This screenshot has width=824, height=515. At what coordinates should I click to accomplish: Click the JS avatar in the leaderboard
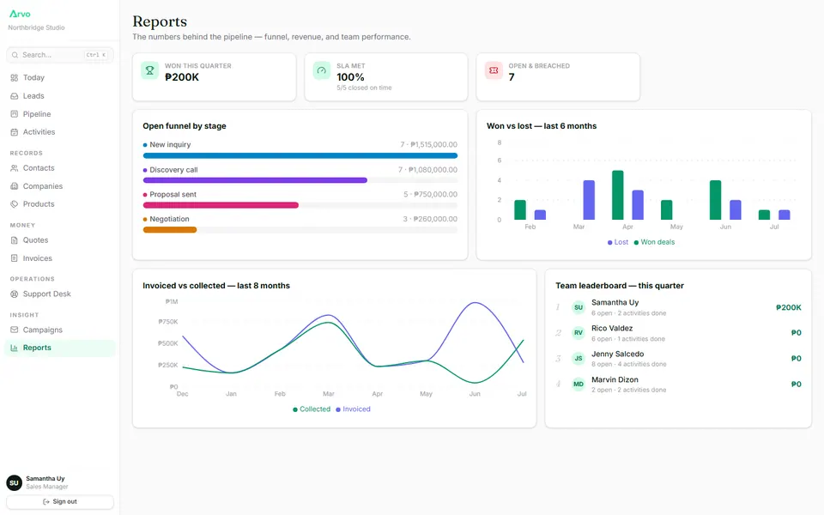click(579, 359)
